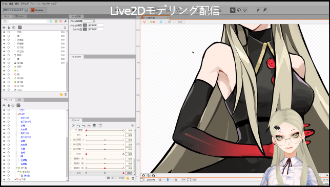Open the 編集 menu
Screen dimensions: 330x187
click(x=11, y=4)
